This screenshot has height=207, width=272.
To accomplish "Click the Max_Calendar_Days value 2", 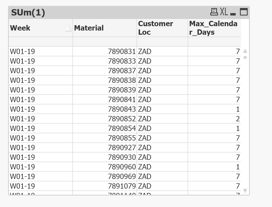I will pyautogui.click(x=238, y=119).
